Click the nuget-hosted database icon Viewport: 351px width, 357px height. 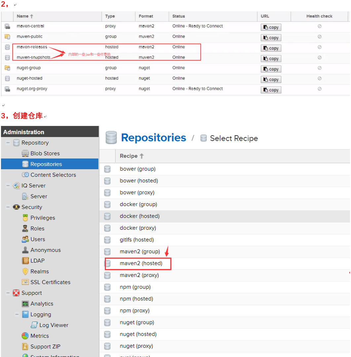[7, 78]
